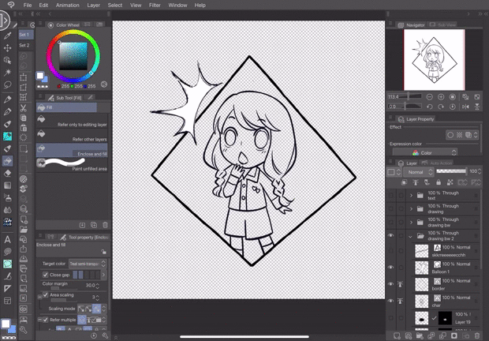Toggle visibility of the border layer
This screenshot has width=489, height=341.
pos(391,283)
